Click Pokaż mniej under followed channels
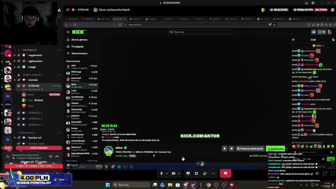336x189 pixels. click(92, 161)
